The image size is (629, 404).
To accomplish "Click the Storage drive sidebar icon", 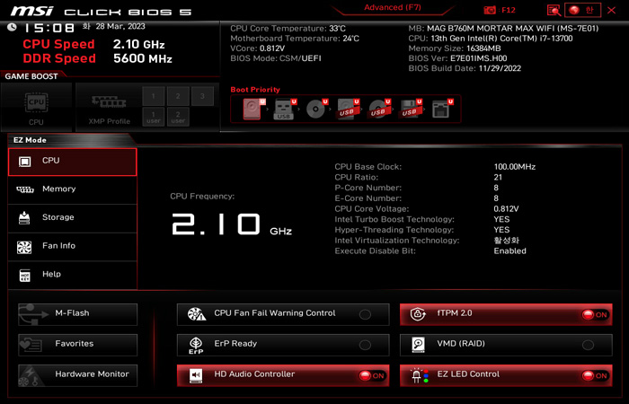I will coord(24,217).
